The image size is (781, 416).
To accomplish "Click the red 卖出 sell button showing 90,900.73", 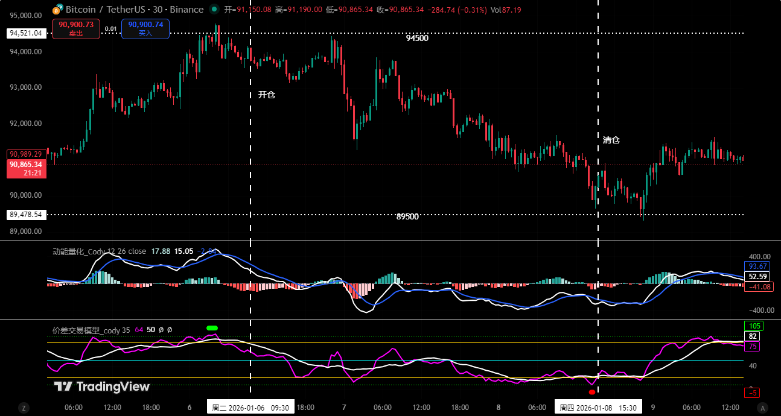I will point(75,28).
